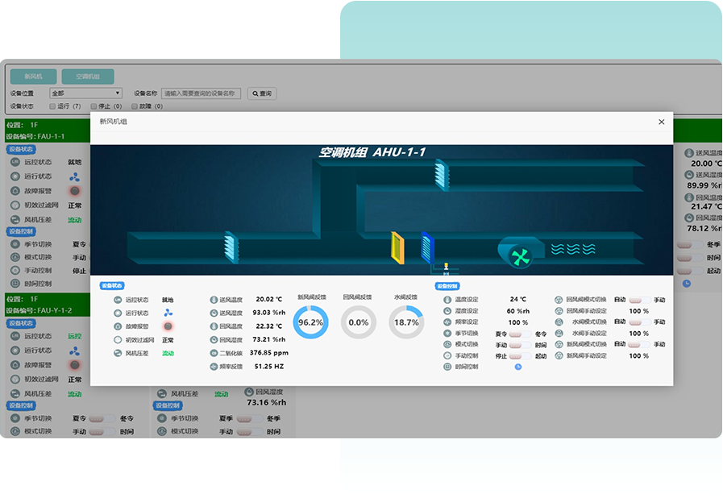Click the 频率反馈 icon

[x=214, y=367]
